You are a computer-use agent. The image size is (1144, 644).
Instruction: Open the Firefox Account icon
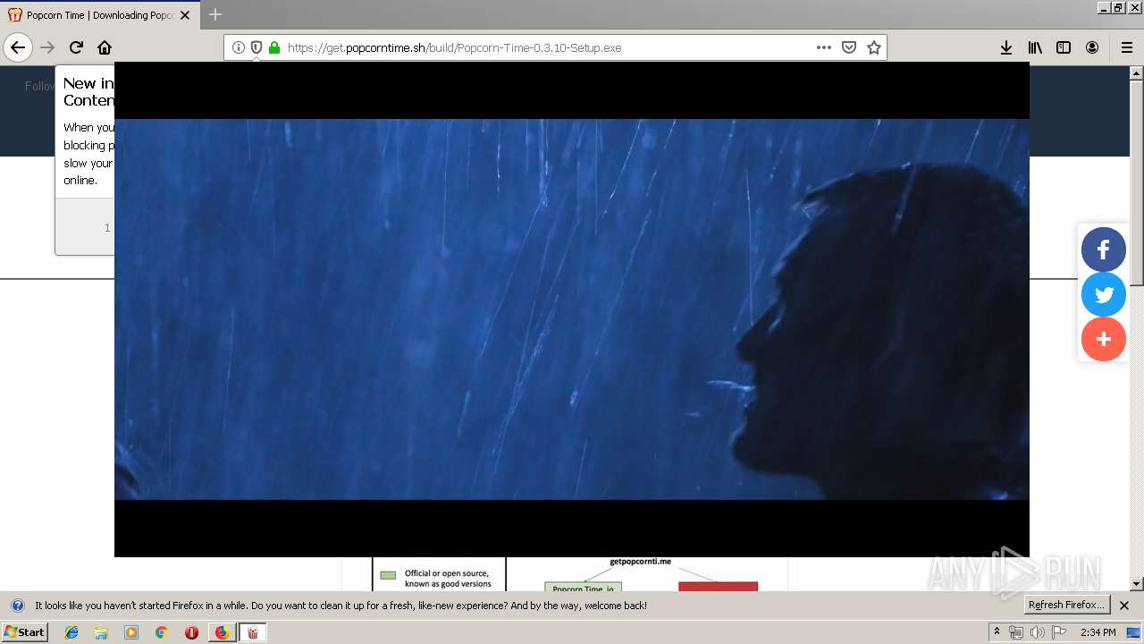coord(1092,47)
